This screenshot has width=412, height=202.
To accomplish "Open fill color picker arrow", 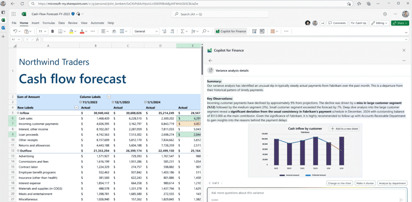I will point(75,31).
